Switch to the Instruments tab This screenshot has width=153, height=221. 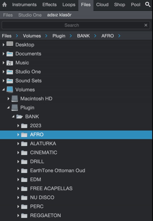(x=24, y=4)
